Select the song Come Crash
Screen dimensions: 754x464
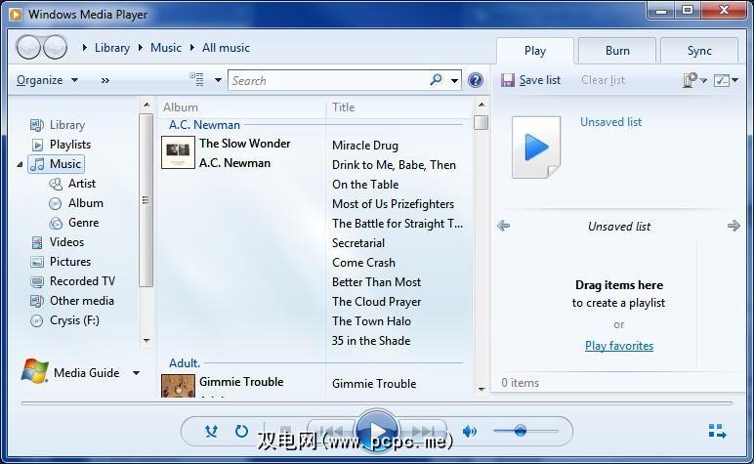pos(363,263)
